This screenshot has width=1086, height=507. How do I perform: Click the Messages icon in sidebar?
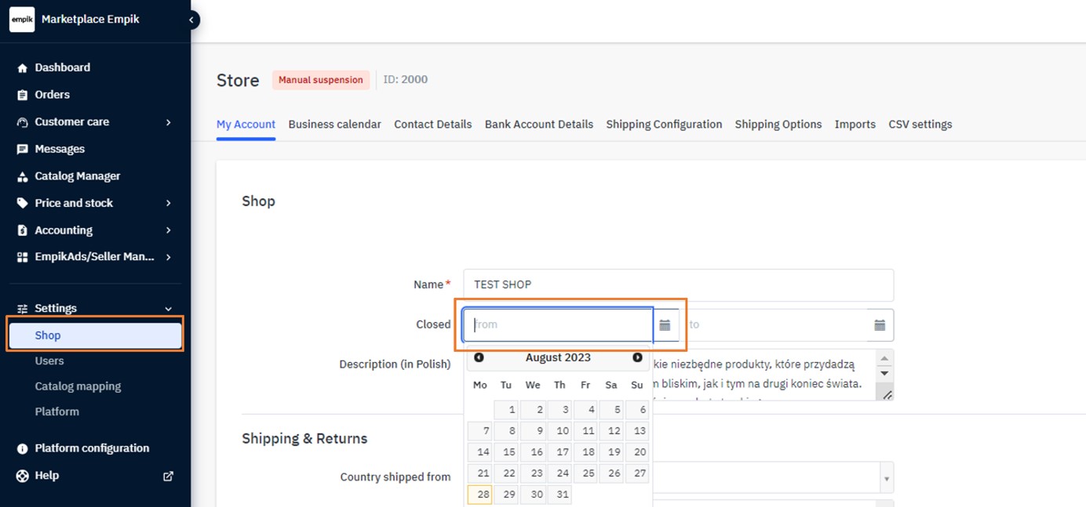click(x=22, y=149)
